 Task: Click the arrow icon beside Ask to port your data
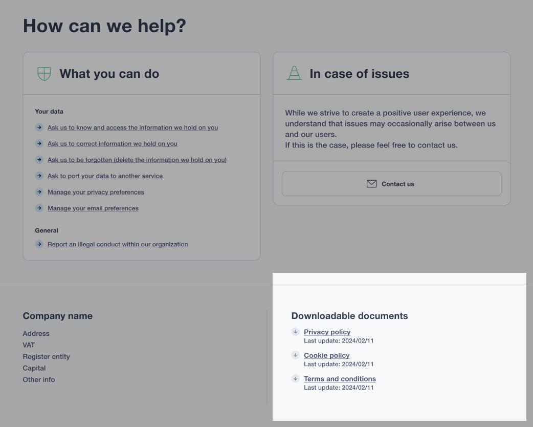point(39,176)
